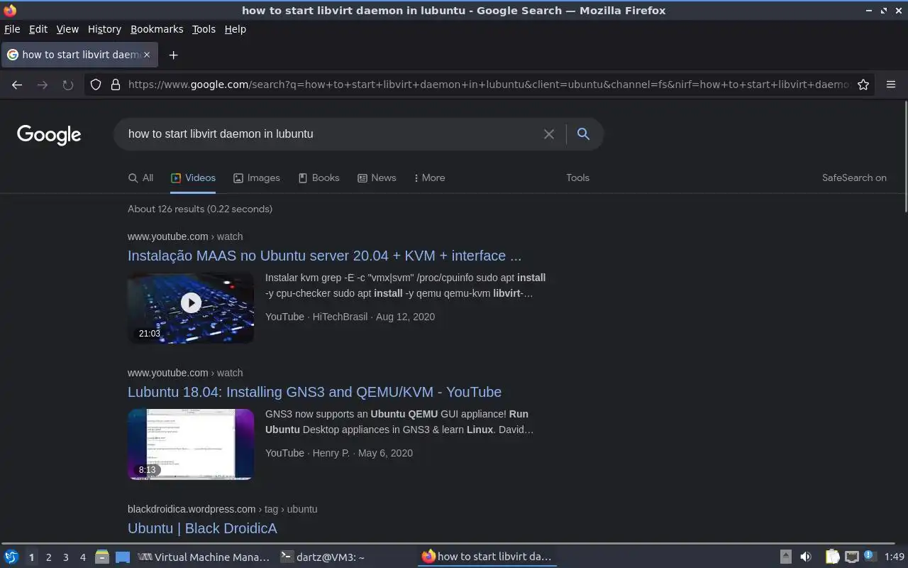Open the Help menu
The width and height of the screenshot is (908, 568).
pos(235,29)
